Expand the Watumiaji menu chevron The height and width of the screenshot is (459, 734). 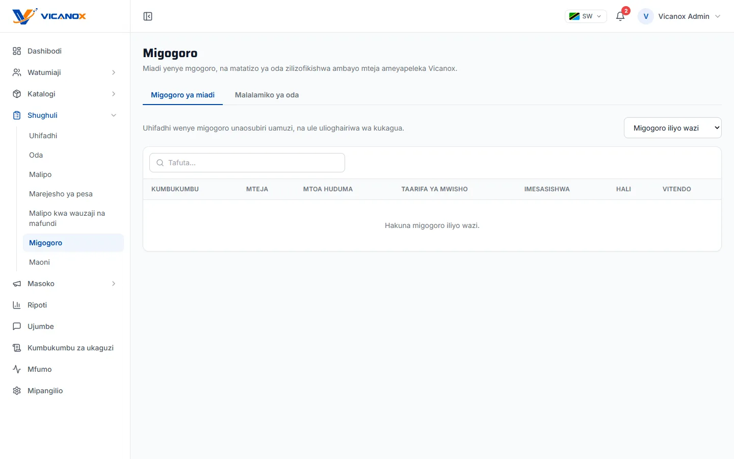(x=114, y=72)
